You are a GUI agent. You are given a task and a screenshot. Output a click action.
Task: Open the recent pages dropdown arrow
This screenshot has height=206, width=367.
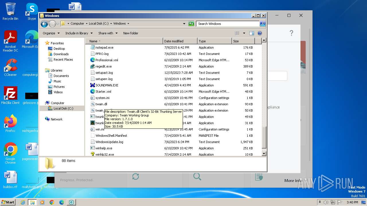(58, 24)
